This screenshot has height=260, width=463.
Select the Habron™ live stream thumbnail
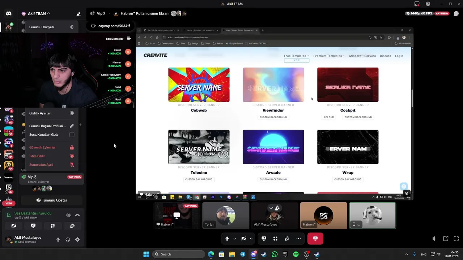click(177, 216)
